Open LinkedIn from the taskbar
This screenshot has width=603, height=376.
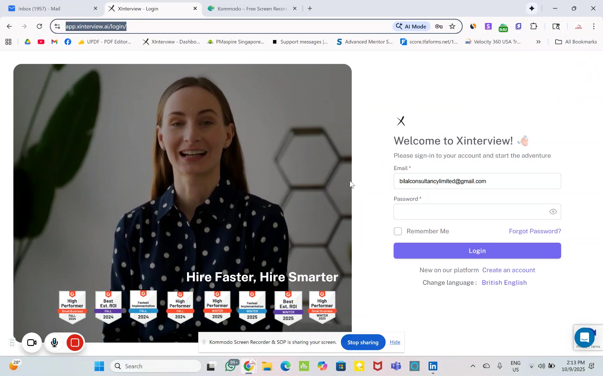pyautogui.click(x=433, y=366)
